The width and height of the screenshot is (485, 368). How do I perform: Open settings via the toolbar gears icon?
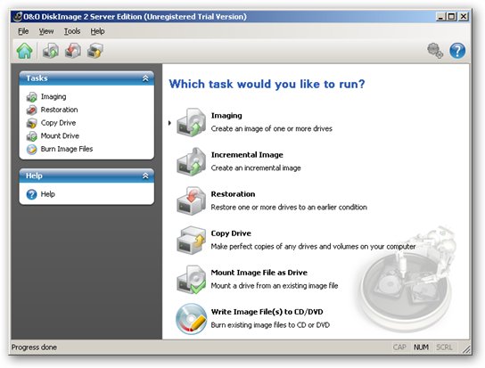[x=435, y=51]
